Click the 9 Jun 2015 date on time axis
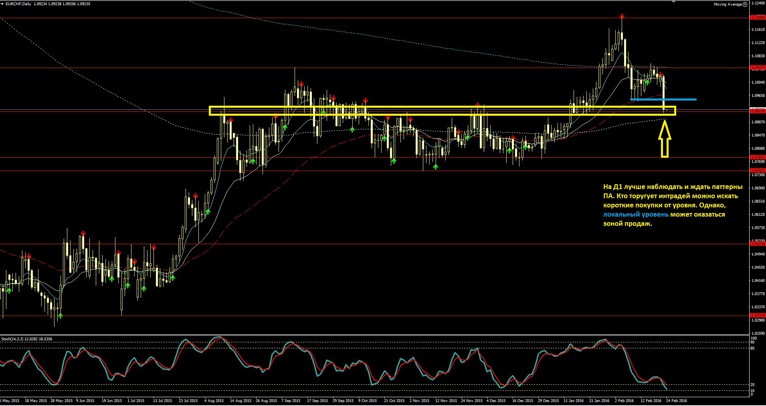The image size is (766, 406). [85, 401]
